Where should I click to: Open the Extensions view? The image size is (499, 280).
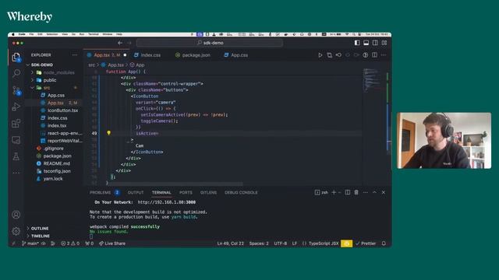tap(16, 123)
